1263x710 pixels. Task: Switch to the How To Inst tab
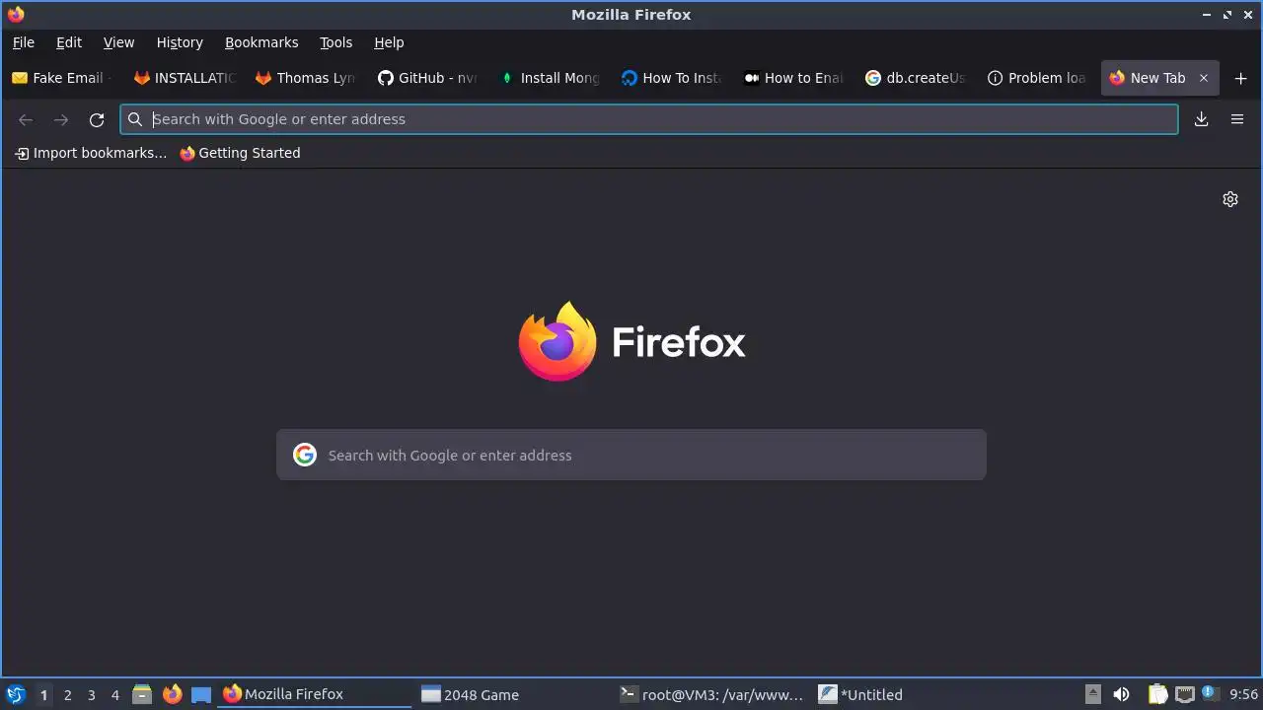671,78
